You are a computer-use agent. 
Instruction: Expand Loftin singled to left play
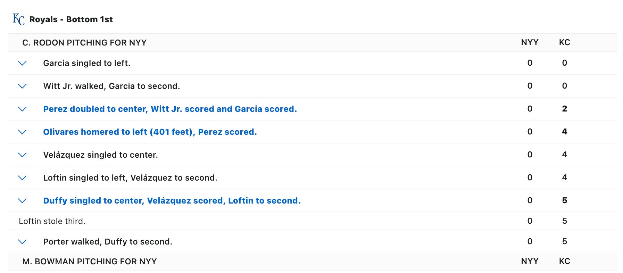[x=22, y=178]
